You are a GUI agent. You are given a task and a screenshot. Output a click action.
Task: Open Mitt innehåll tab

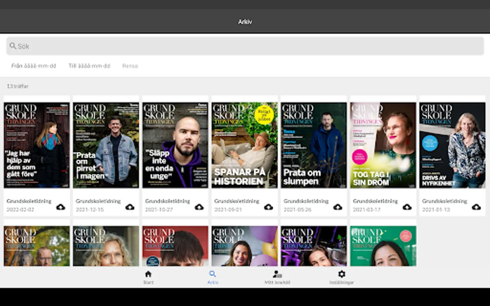tap(277, 277)
